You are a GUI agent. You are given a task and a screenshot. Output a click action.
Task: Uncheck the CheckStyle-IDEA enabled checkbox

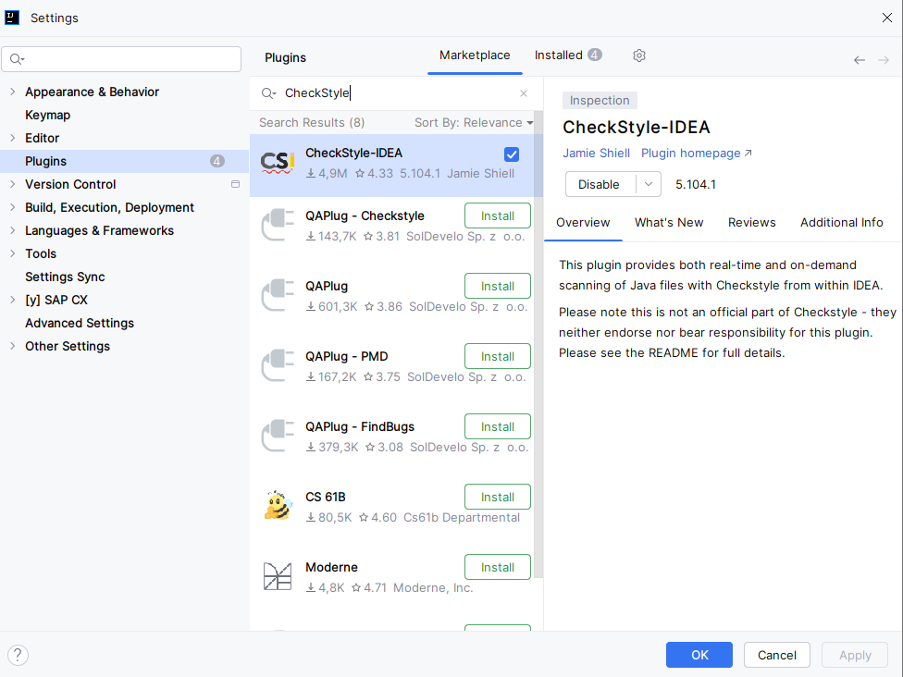coord(512,154)
